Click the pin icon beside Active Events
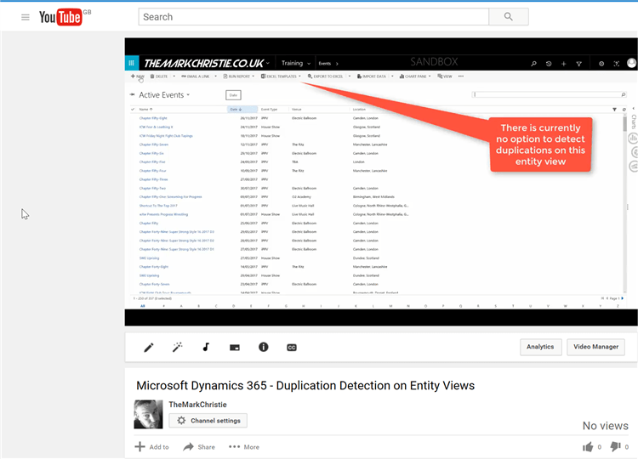Image resolution: width=638 pixels, height=459 pixels. point(132,94)
